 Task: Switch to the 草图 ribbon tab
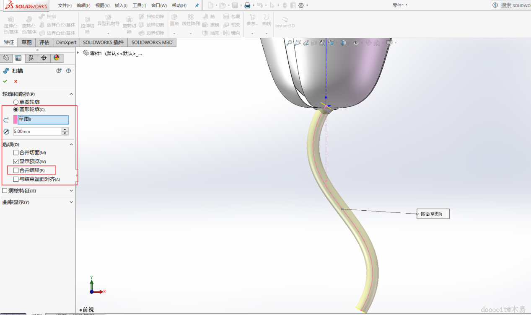click(27, 42)
